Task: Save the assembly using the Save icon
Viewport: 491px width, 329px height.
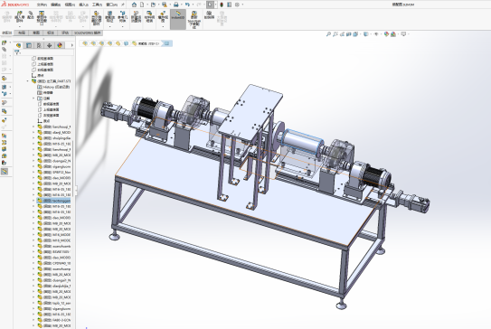Action: (164, 5)
